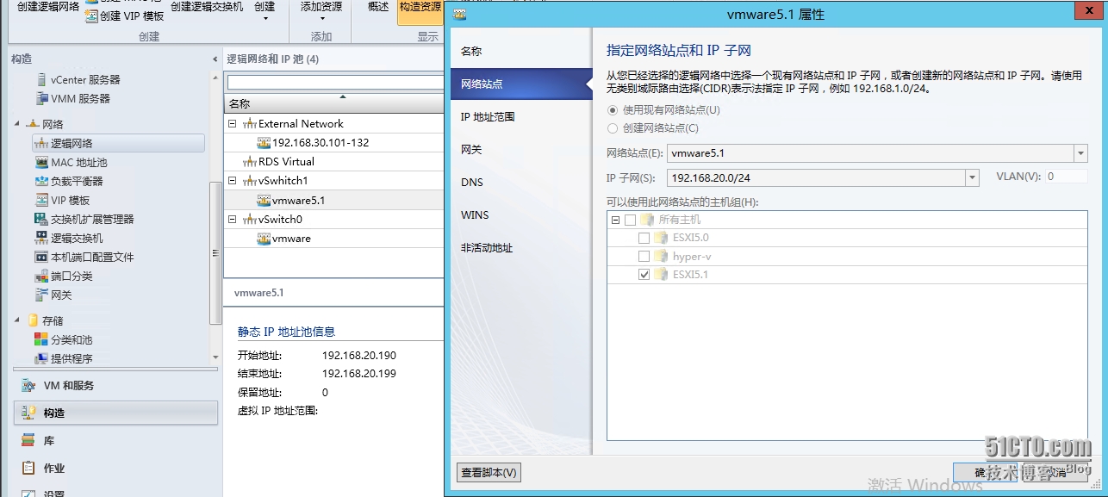Collapse the 所有主机 host tree expander
The height and width of the screenshot is (497, 1108).
(615, 220)
